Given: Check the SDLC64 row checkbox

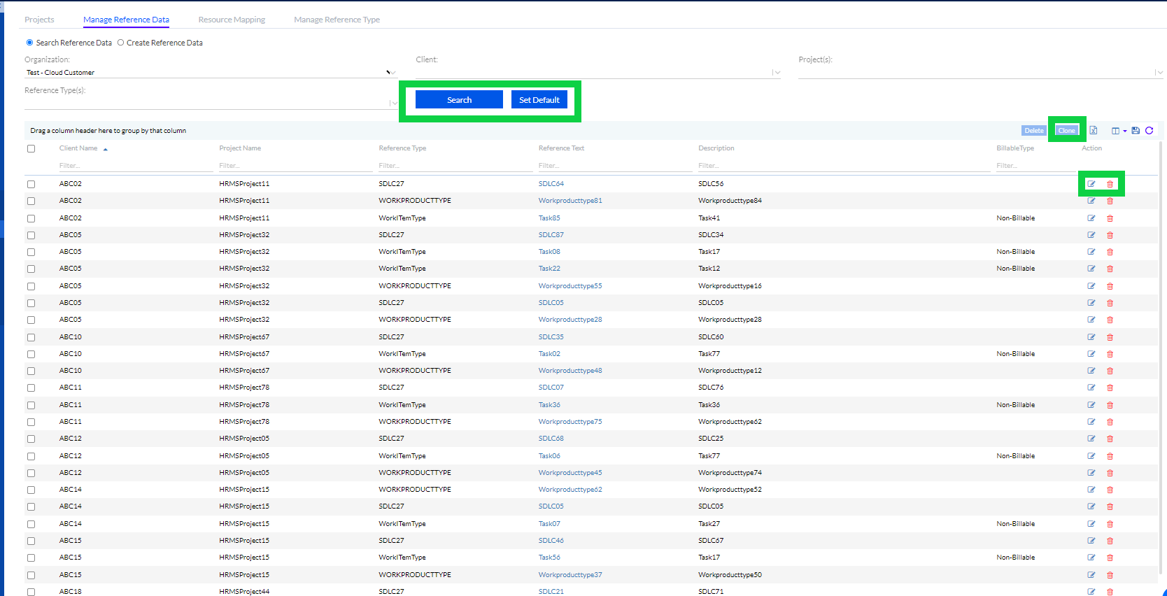Looking at the screenshot, I should [x=31, y=184].
